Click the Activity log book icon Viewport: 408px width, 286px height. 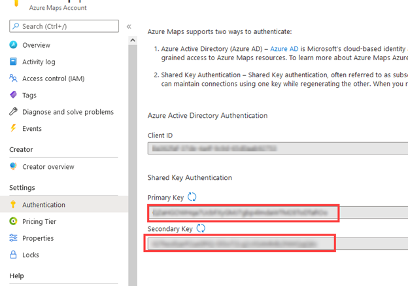click(x=13, y=62)
